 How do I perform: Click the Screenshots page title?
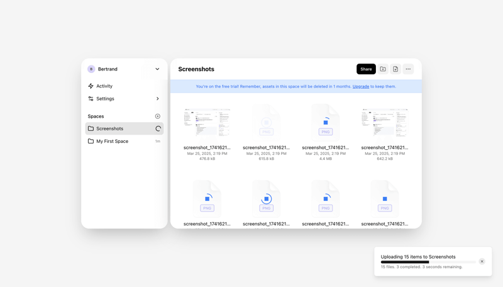[x=196, y=69]
